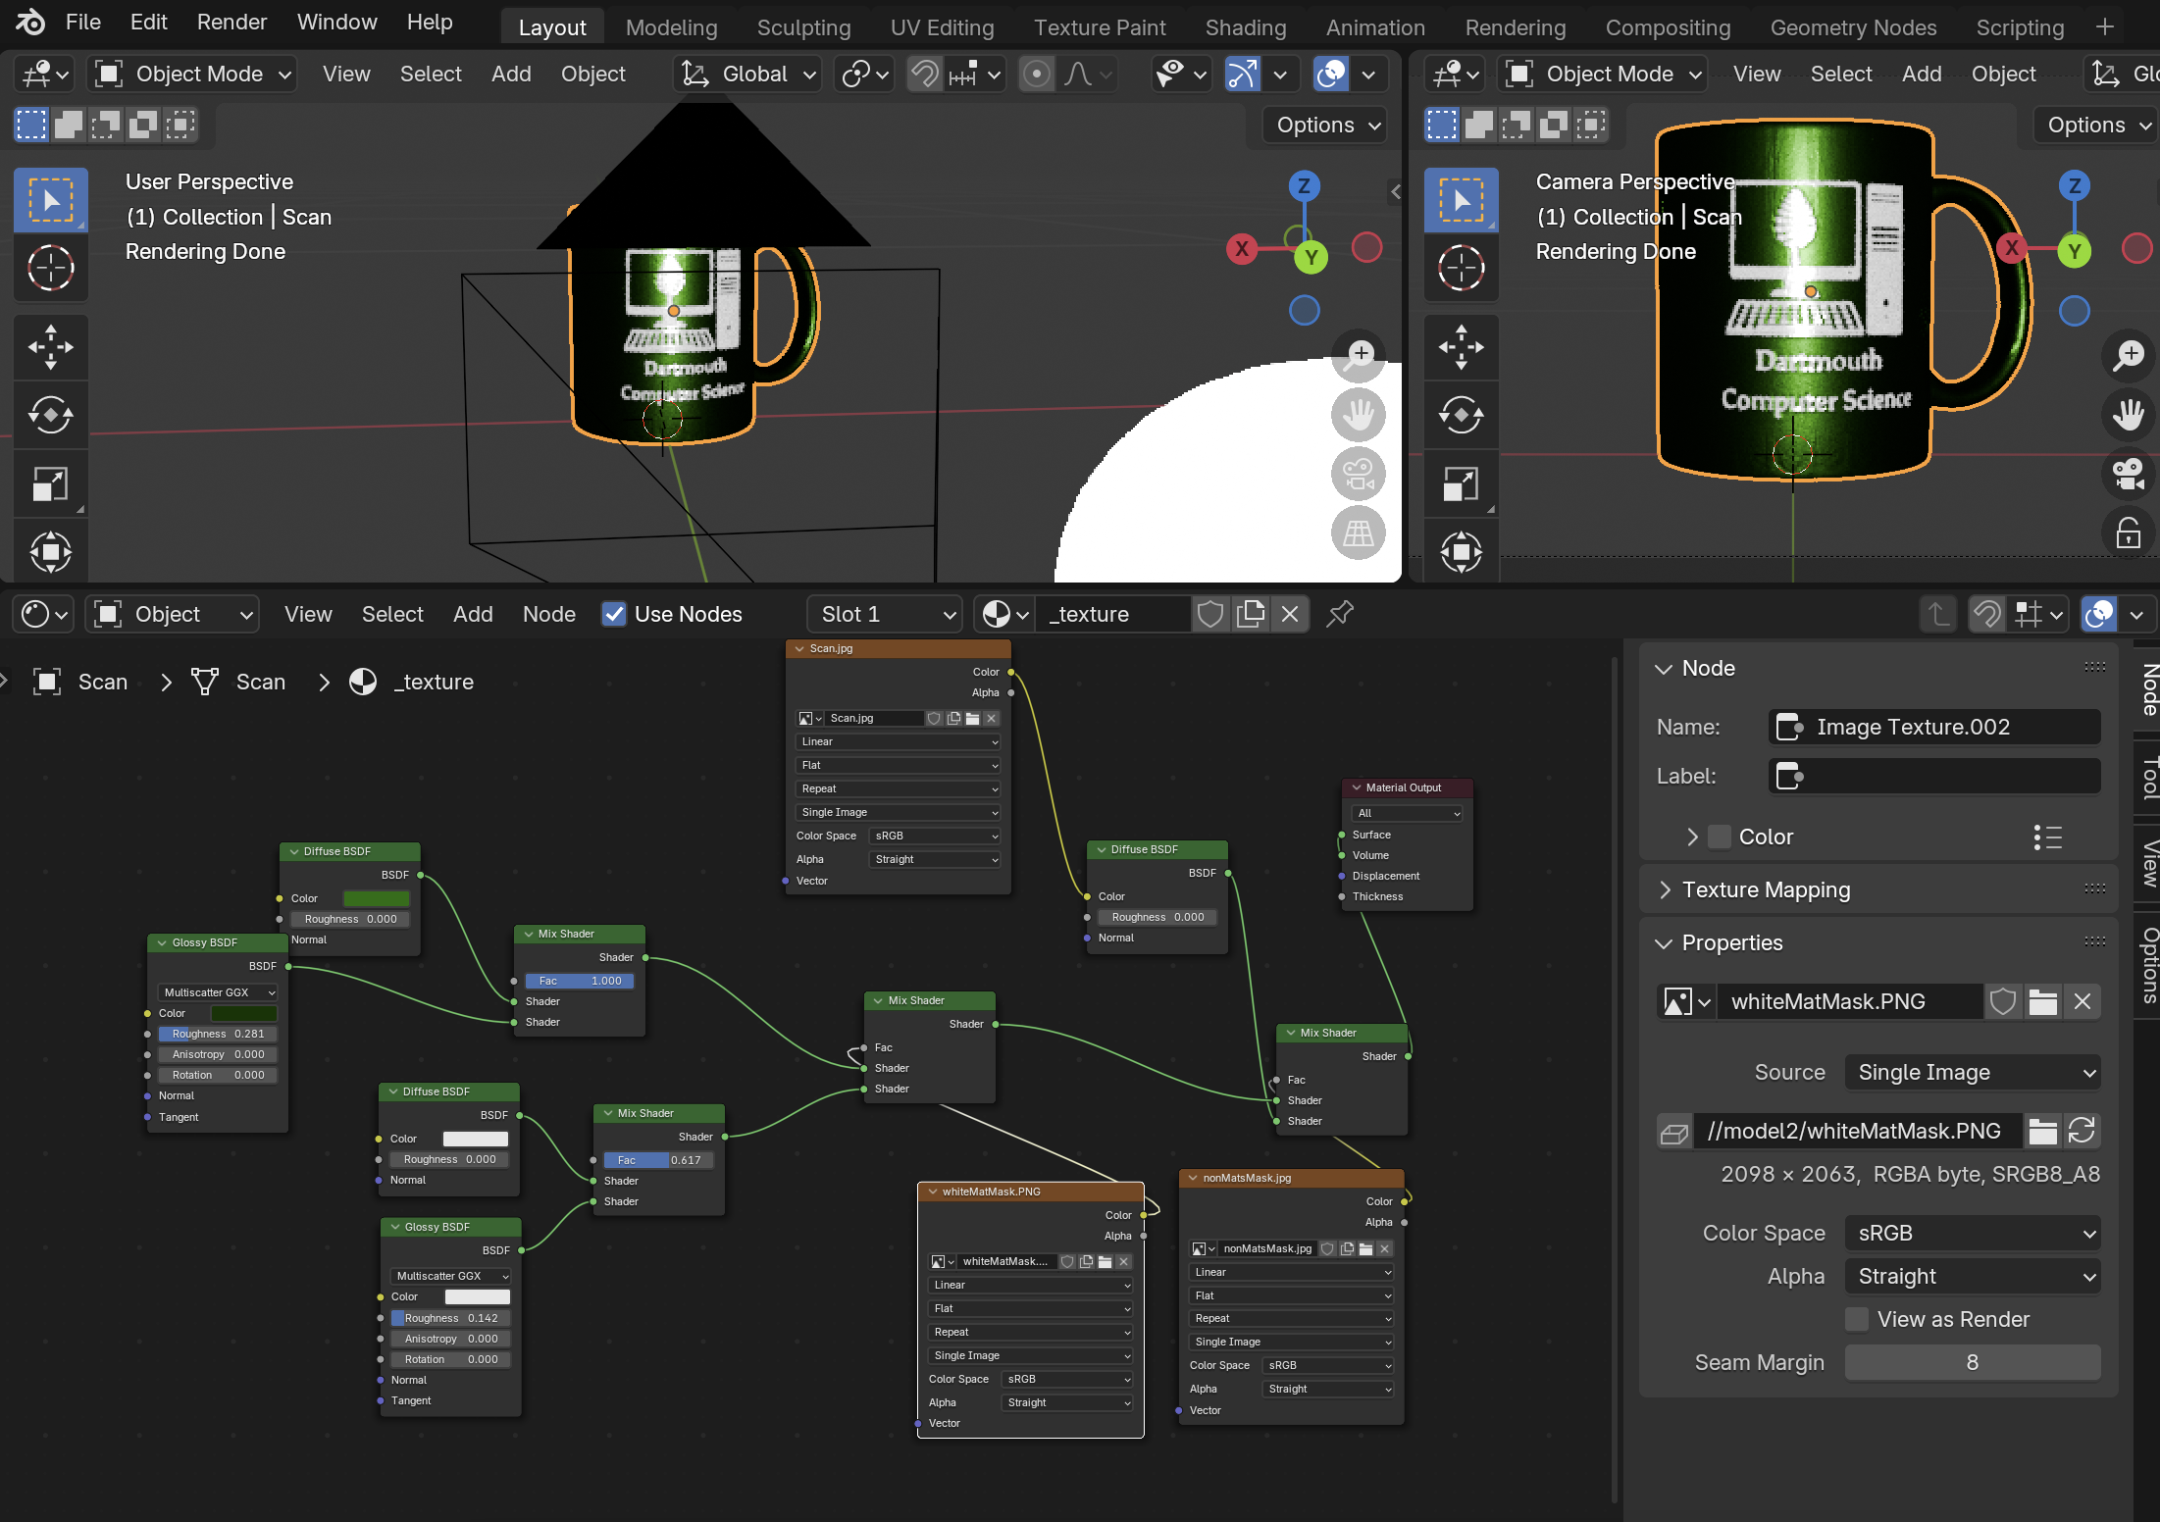The image size is (2160, 1522).
Task: Switch to Shading workspace tab
Action: (1246, 27)
